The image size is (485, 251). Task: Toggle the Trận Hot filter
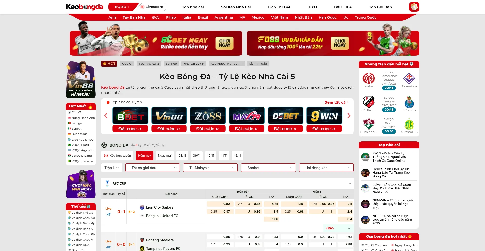(x=112, y=168)
